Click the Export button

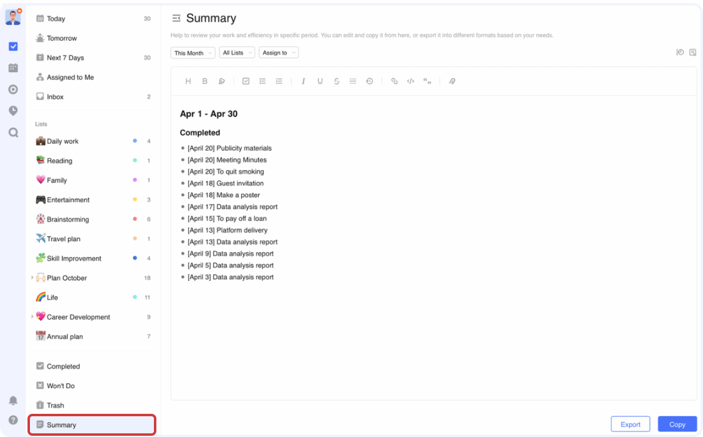[630, 424]
